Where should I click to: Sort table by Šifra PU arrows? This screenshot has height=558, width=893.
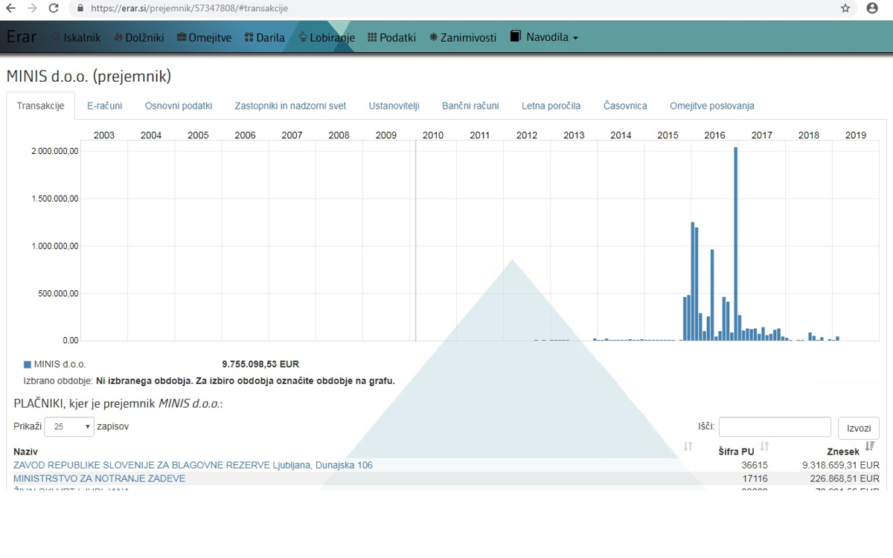click(764, 446)
